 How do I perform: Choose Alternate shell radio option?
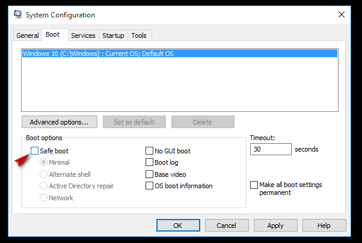click(x=43, y=174)
